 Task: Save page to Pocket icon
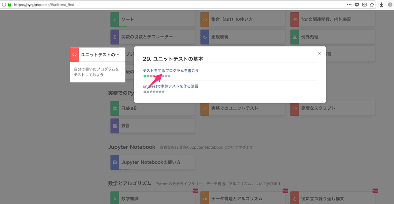[357, 5]
